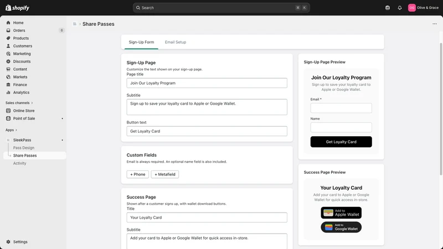Add a Metafield custom field
This screenshot has height=249, width=443.
coord(164,174)
